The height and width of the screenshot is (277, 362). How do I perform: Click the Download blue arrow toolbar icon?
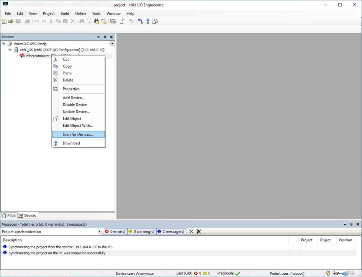pyautogui.click(x=148, y=21)
